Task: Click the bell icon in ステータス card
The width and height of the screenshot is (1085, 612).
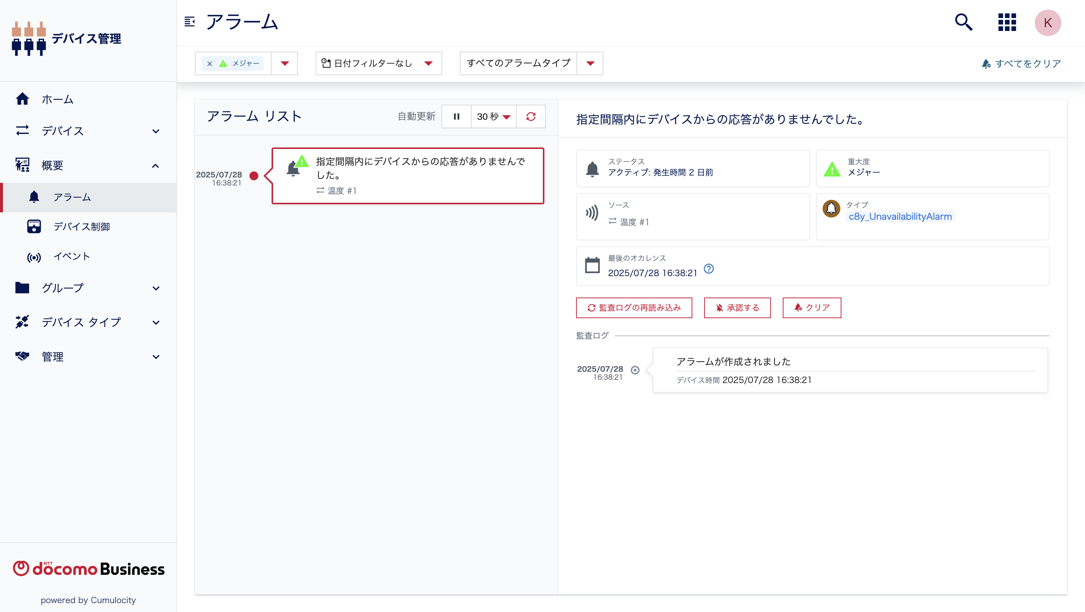Action: pyautogui.click(x=592, y=169)
